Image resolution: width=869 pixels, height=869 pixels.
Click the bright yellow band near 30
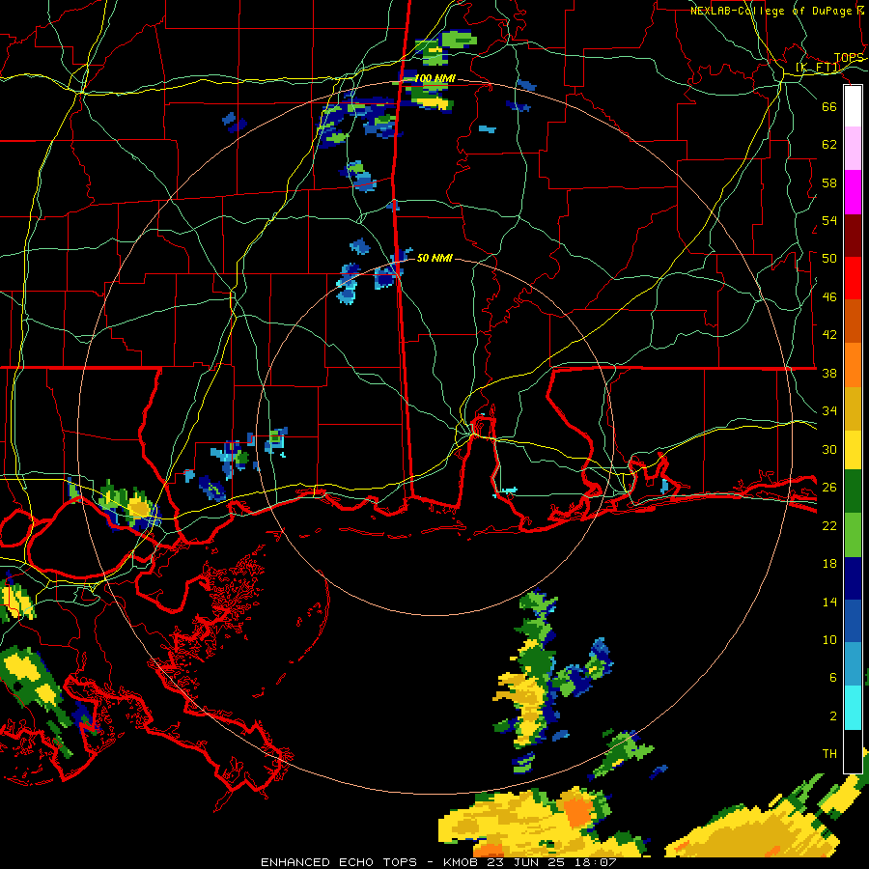click(x=853, y=449)
